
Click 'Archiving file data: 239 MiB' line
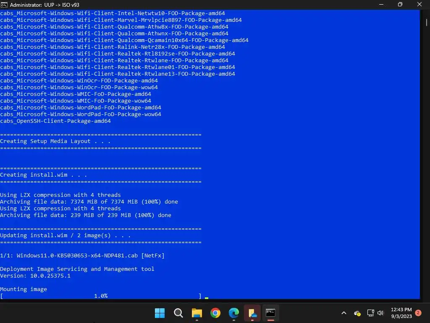pos(86,215)
